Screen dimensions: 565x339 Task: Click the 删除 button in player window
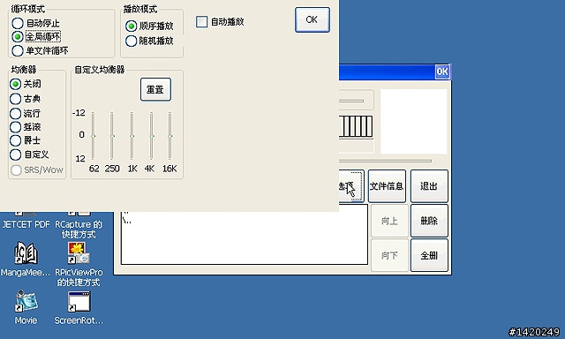[x=429, y=221]
